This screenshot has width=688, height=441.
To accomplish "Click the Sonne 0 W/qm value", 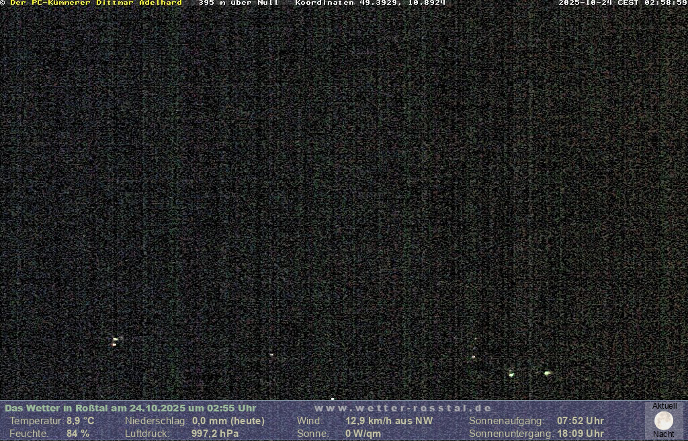I will pyautogui.click(x=363, y=434).
